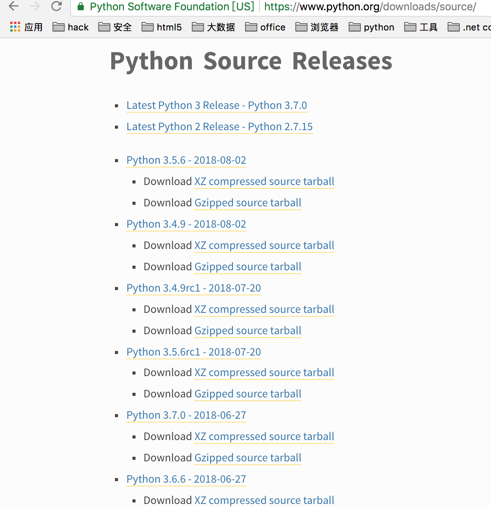Open Python 3.4.9rc1 - 2018-07-20 release page
The width and height of the screenshot is (491, 507).
coord(194,288)
